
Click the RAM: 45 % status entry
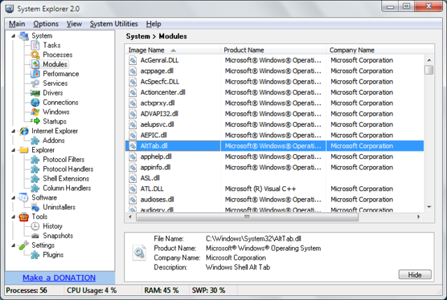[161, 291]
